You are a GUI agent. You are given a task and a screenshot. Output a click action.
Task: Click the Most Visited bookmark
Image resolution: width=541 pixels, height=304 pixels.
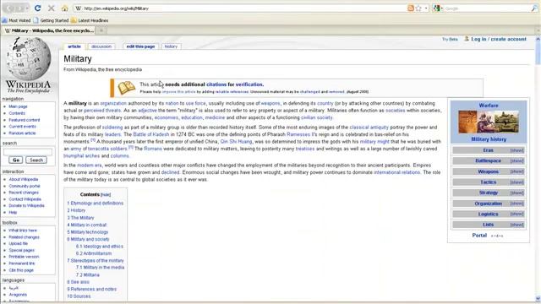[x=17, y=20]
